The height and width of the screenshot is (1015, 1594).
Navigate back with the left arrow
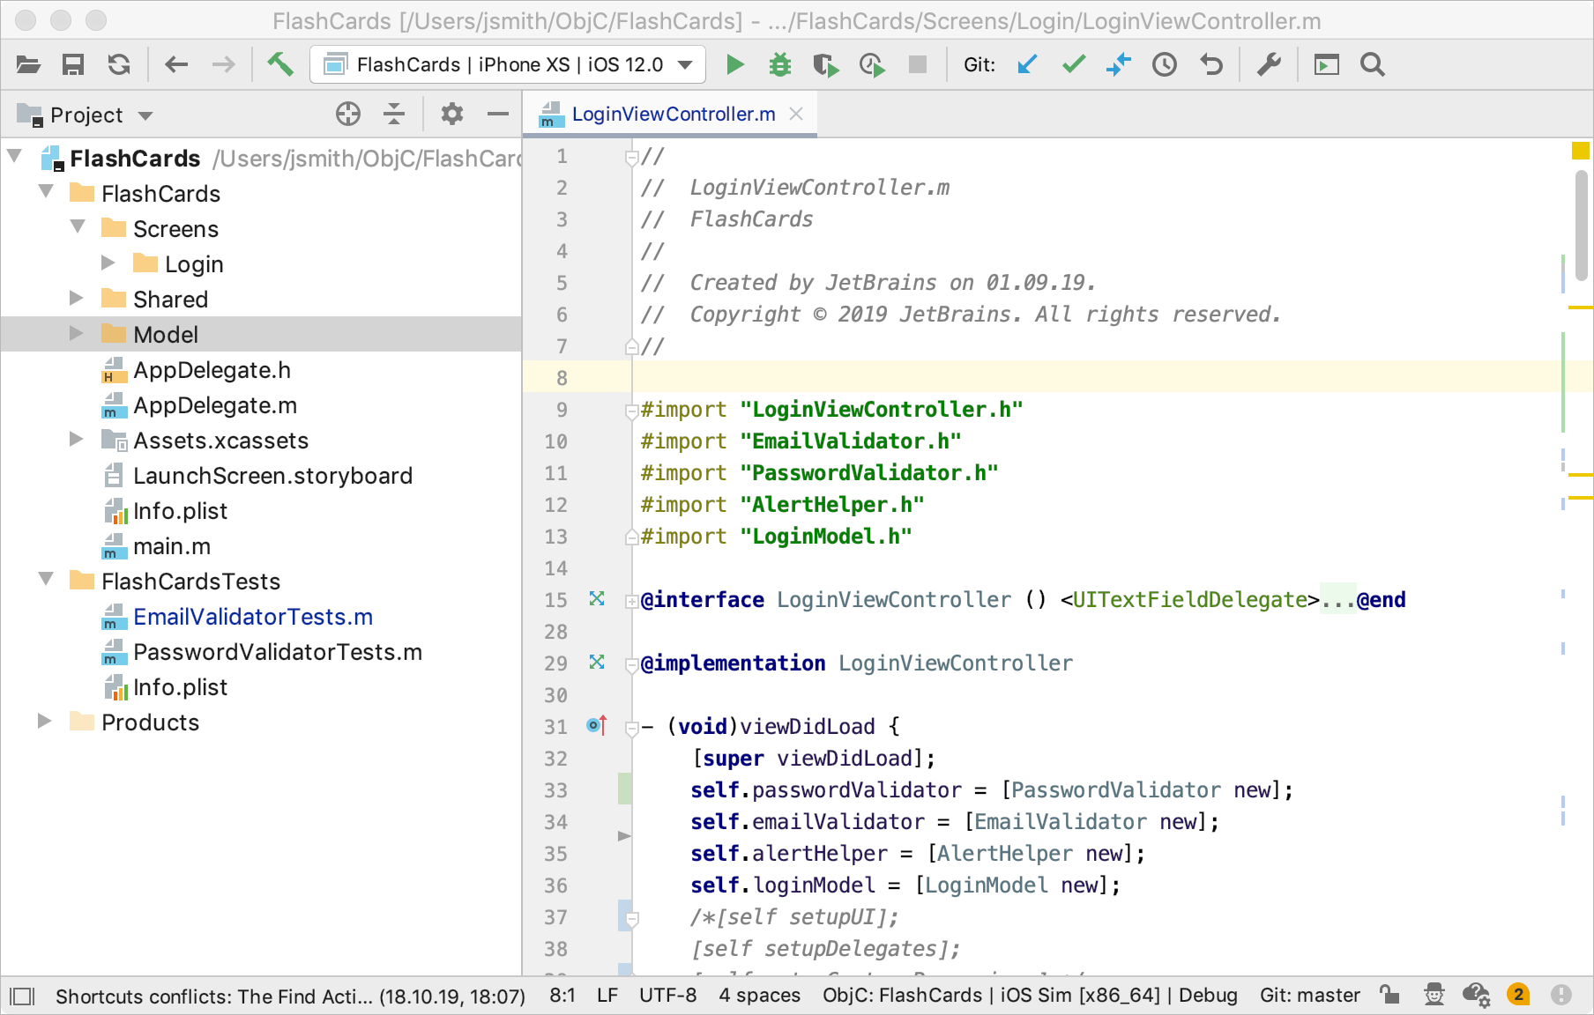click(176, 64)
